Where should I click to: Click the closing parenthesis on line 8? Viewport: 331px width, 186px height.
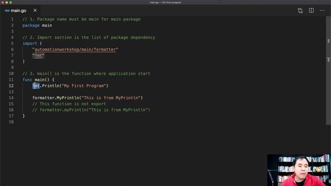24,61
